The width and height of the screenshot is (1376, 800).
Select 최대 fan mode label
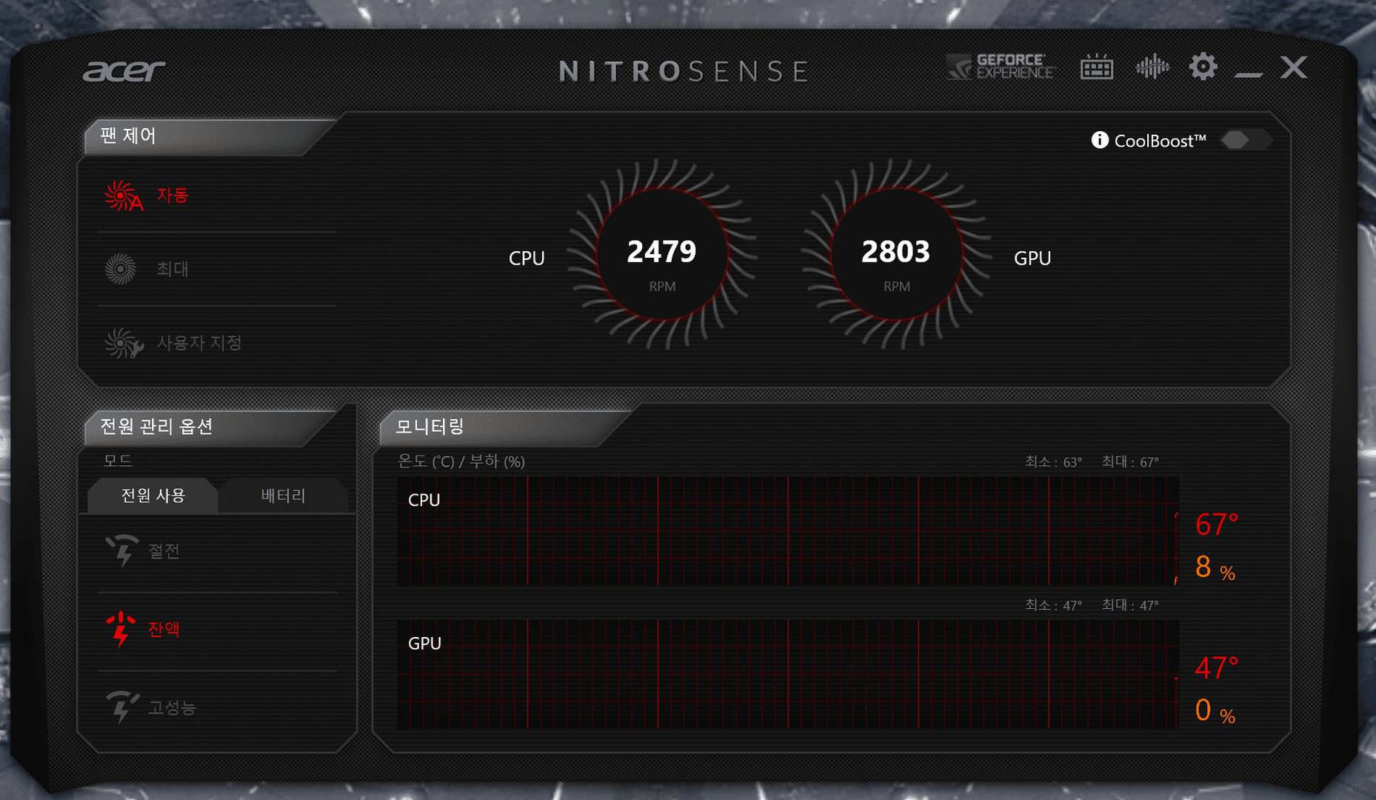click(x=173, y=269)
